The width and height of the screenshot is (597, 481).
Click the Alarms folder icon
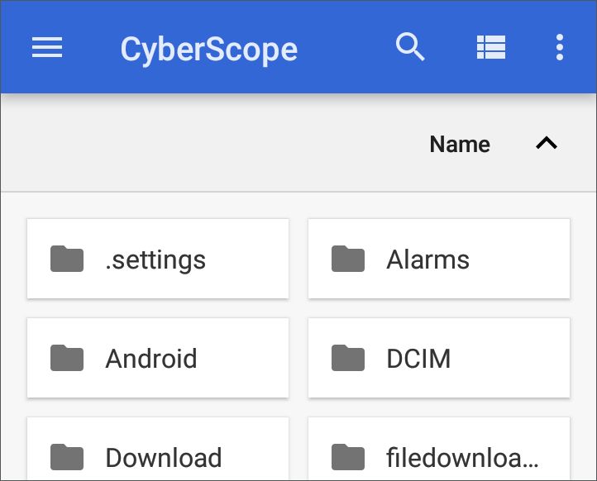coord(348,259)
